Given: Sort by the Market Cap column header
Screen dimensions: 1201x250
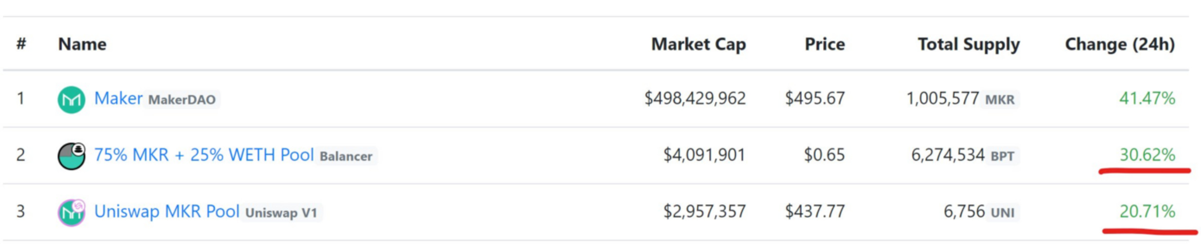Looking at the screenshot, I should click(x=698, y=44).
